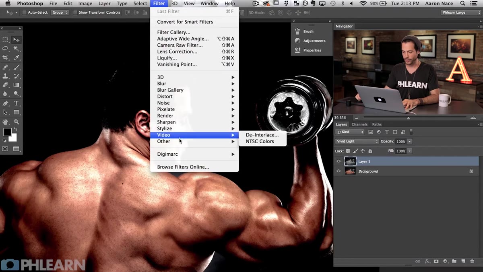483x272 pixels.
Task: Create a new layer
Action: pyautogui.click(x=463, y=261)
